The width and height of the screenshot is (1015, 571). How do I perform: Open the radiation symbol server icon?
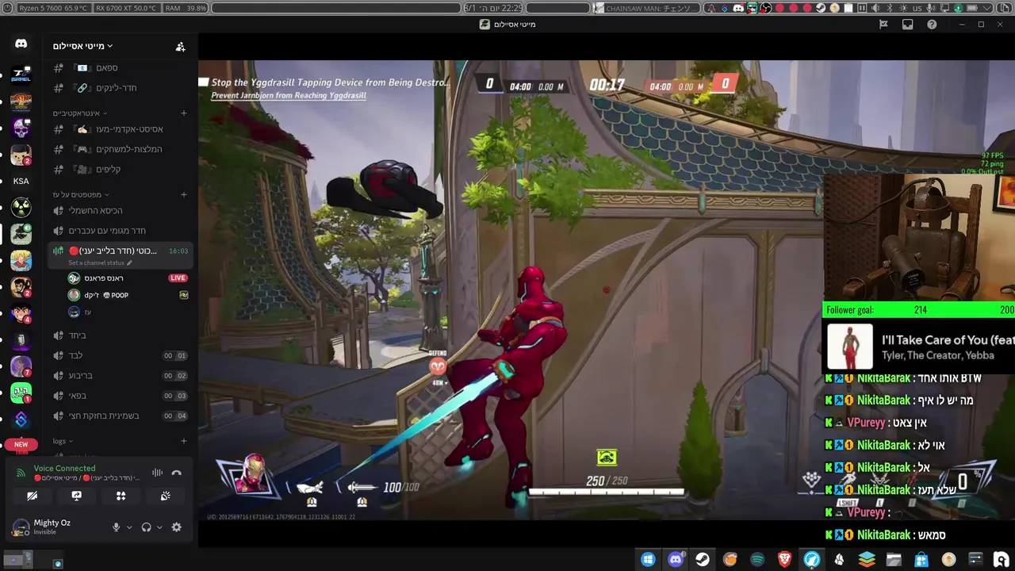[x=21, y=208]
